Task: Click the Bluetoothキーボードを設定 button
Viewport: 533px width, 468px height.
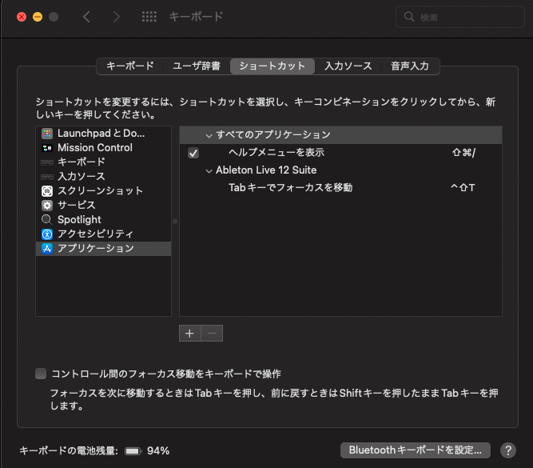Action: pos(415,450)
